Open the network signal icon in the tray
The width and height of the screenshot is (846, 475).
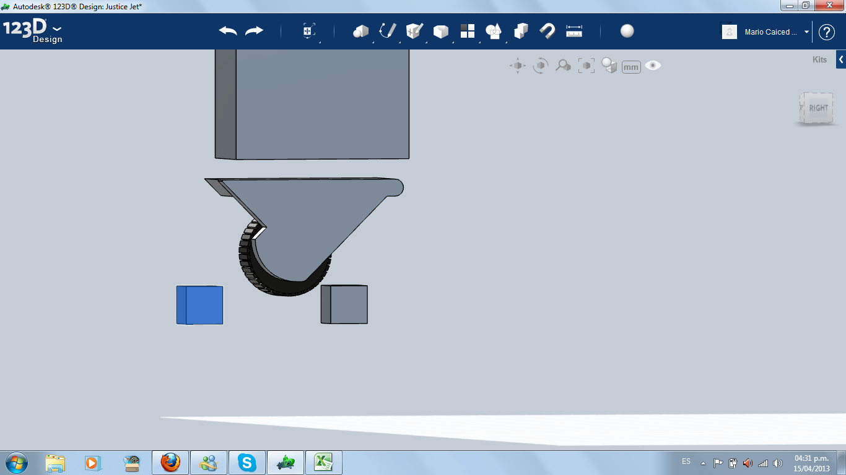tap(763, 463)
